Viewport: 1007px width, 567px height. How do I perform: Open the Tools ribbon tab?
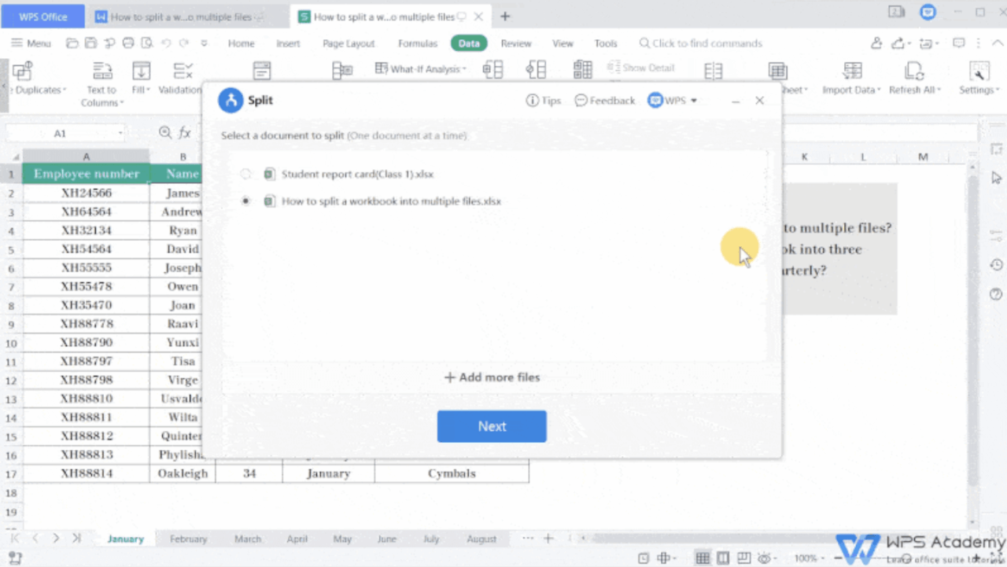606,43
